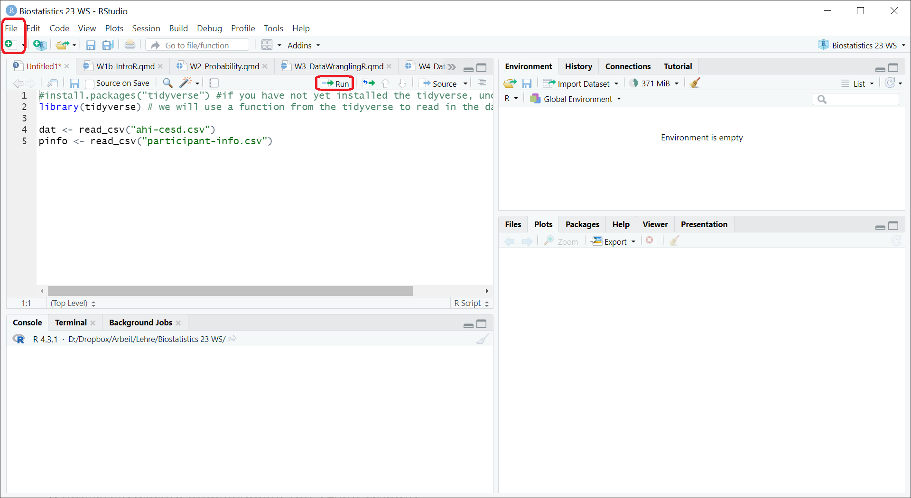The height and width of the screenshot is (498, 911).
Task: Switch to the Packages tab
Action: 582,224
